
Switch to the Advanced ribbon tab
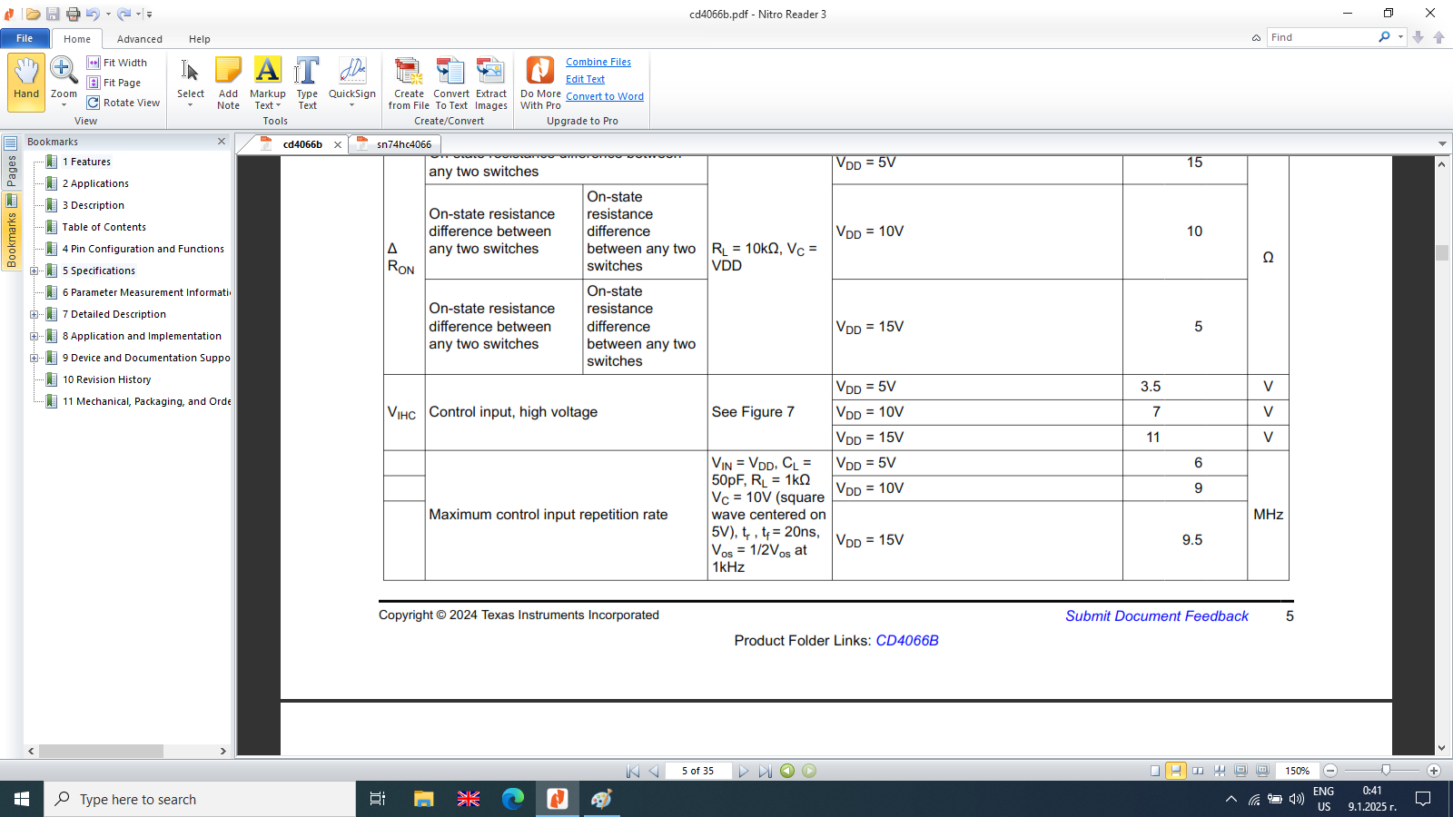(140, 39)
